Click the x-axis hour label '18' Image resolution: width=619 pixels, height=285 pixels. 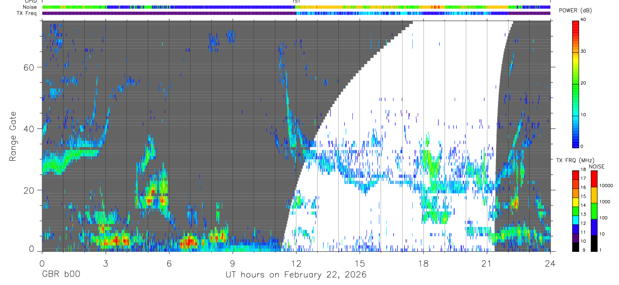423,263
